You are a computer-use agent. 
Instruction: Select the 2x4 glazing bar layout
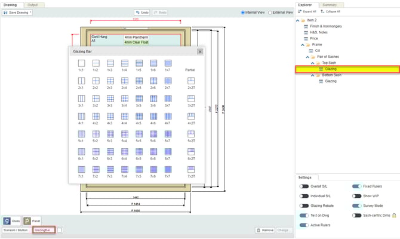click(x=124, y=81)
